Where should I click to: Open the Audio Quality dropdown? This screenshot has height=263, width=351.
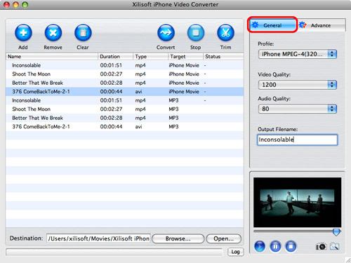click(x=298, y=109)
